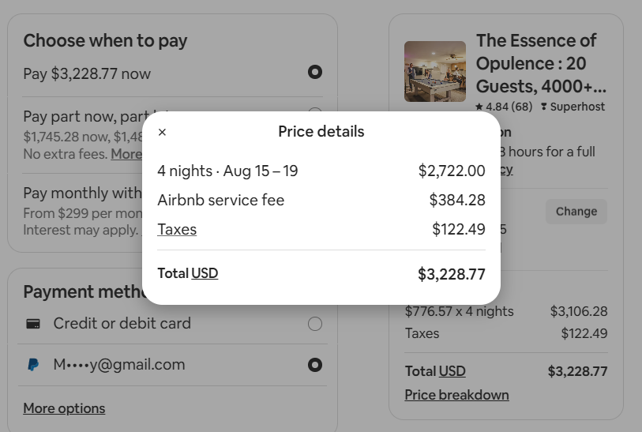The height and width of the screenshot is (432, 642).
Task: Open the listing photo thumbnail
Action: click(x=434, y=72)
